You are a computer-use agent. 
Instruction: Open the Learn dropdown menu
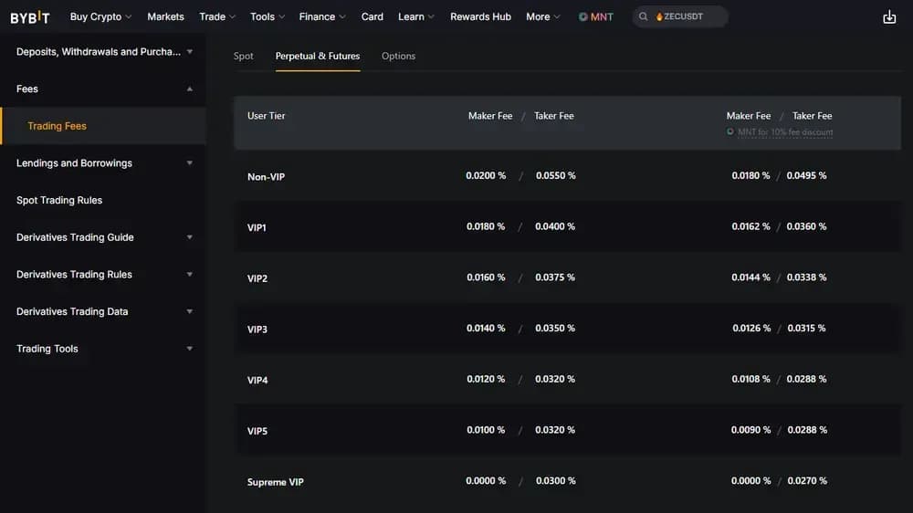415,16
